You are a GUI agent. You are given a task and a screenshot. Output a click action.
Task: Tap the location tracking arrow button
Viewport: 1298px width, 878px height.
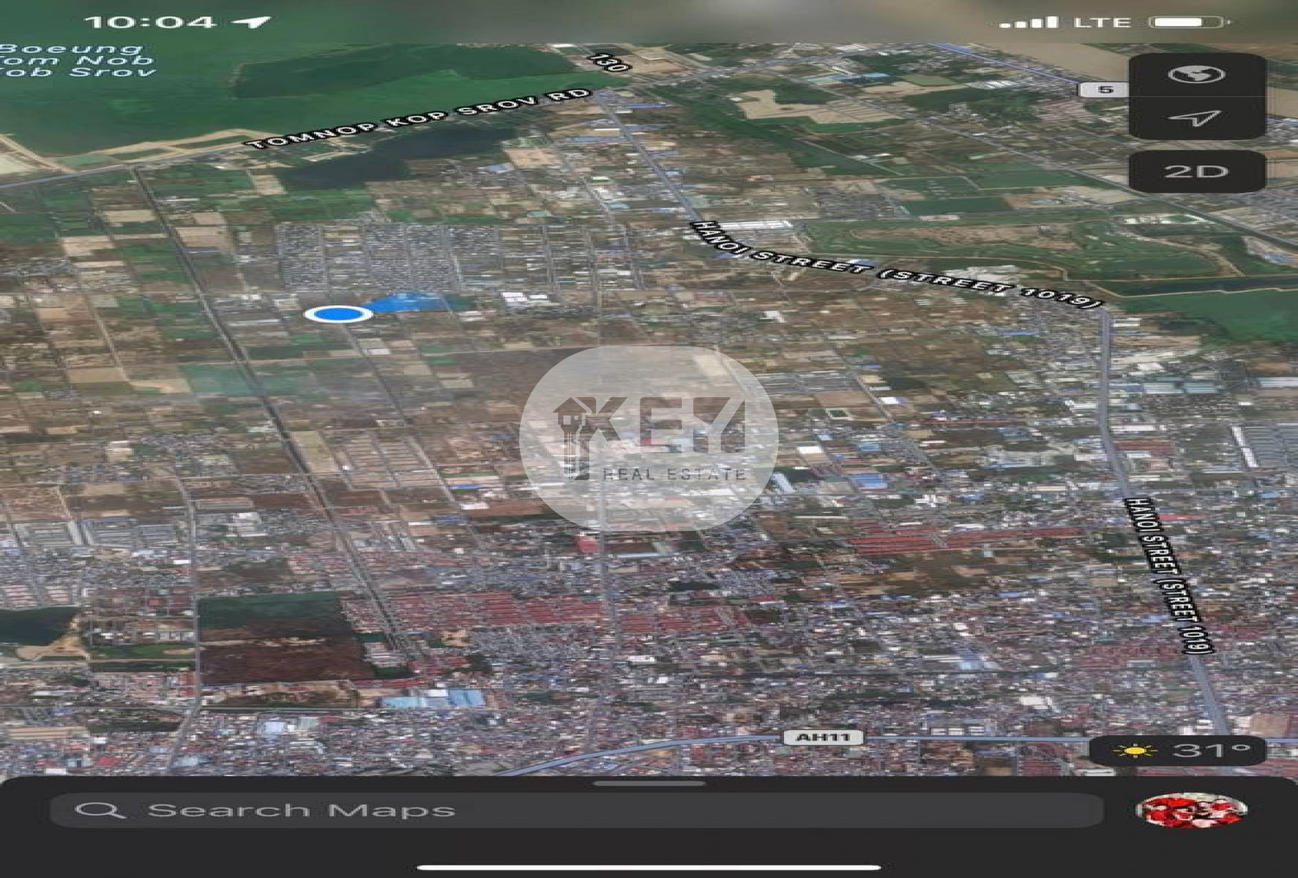(x=1196, y=118)
